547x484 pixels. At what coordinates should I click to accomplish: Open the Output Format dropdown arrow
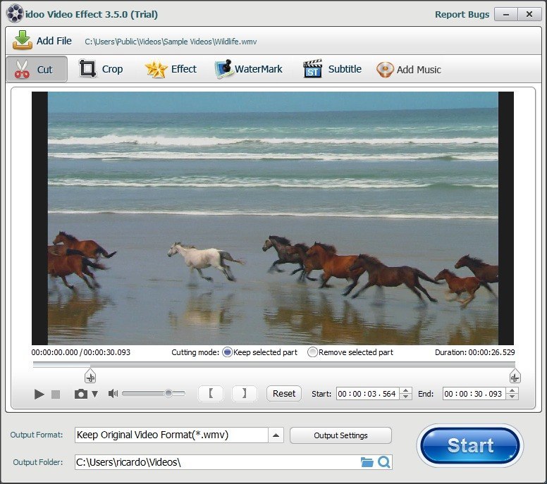[x=276, y=435]
